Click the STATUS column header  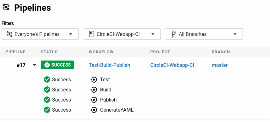coord(49,52)
